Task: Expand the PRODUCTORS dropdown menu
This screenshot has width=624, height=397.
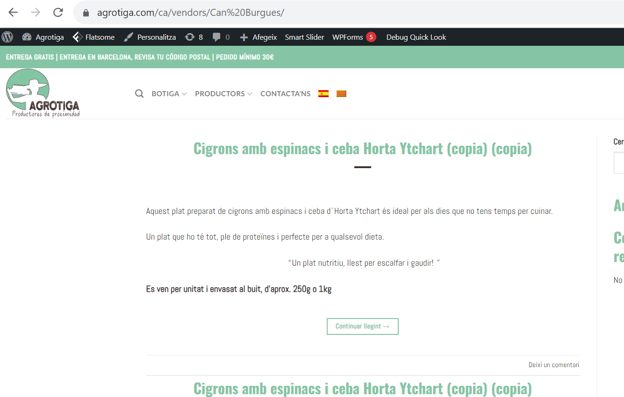Action: [x=223, y=93]
